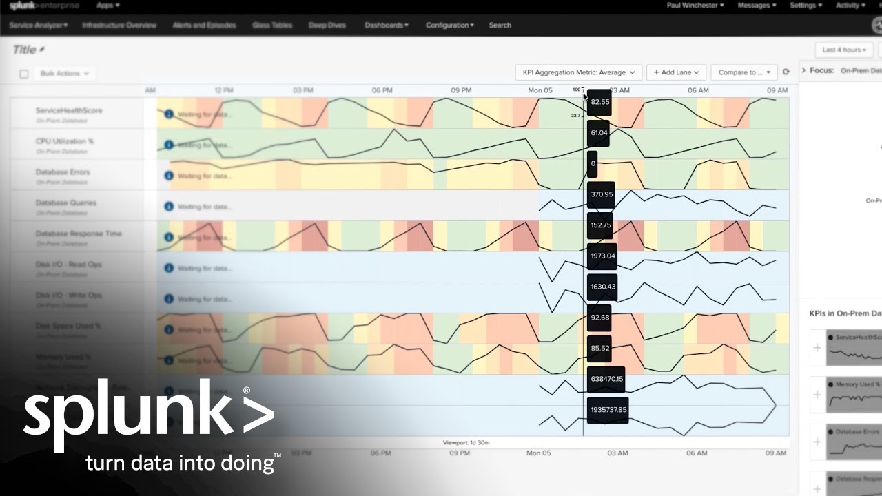Viewport: 882px width, 496px height.
Task: Click the 1630.43 Write Ops value tooltip
Action: pyautogui.click(x=602, y=287)
